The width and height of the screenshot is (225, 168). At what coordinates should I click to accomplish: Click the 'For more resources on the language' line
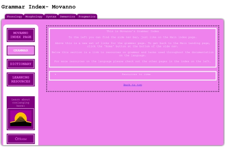coord(132,61)
